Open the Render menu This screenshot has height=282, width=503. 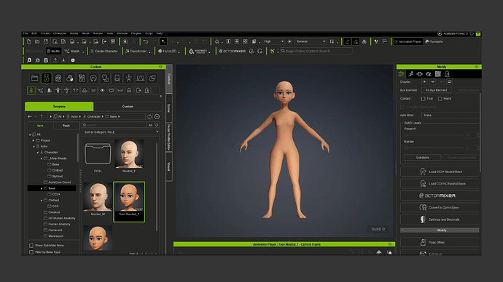pyautogui.click(x=98, y=33)
